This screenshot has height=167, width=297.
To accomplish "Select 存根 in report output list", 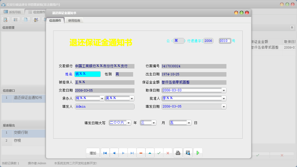I will (17, 141).
